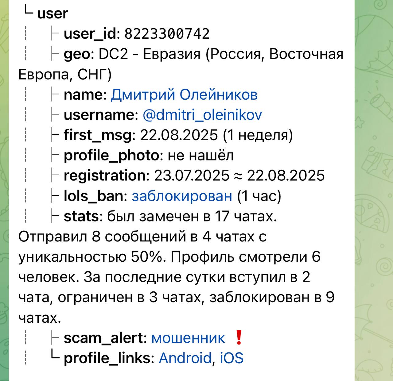This screenshot has width=393, height=381.
Task: Click the profile_photo field label
Action: click(111, 156)
